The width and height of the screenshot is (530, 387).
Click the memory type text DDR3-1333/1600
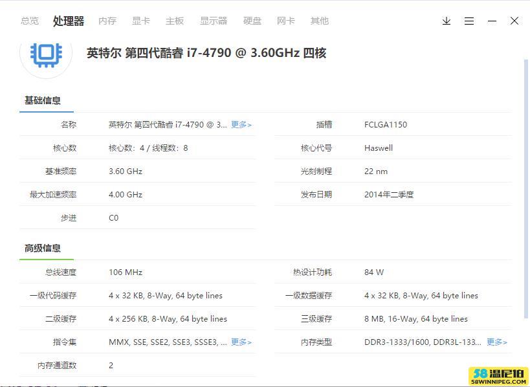coord(423,342)
